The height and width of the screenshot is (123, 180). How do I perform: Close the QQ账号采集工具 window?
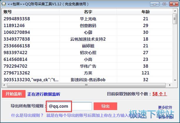click(174, 4)
